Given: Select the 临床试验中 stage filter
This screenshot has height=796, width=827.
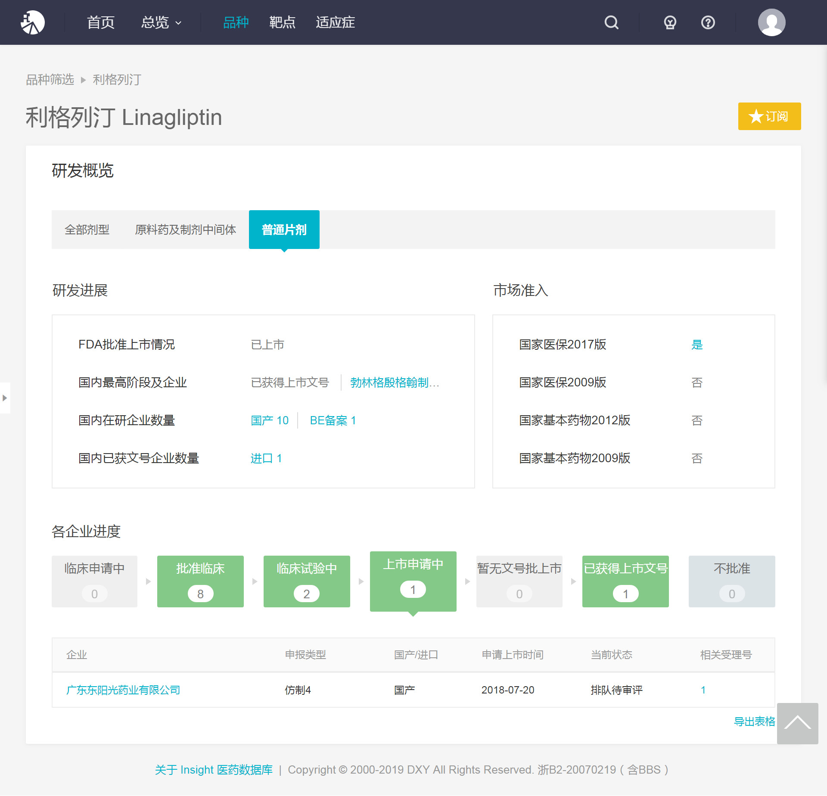Looking at the screenshot, I should point(307,581).
